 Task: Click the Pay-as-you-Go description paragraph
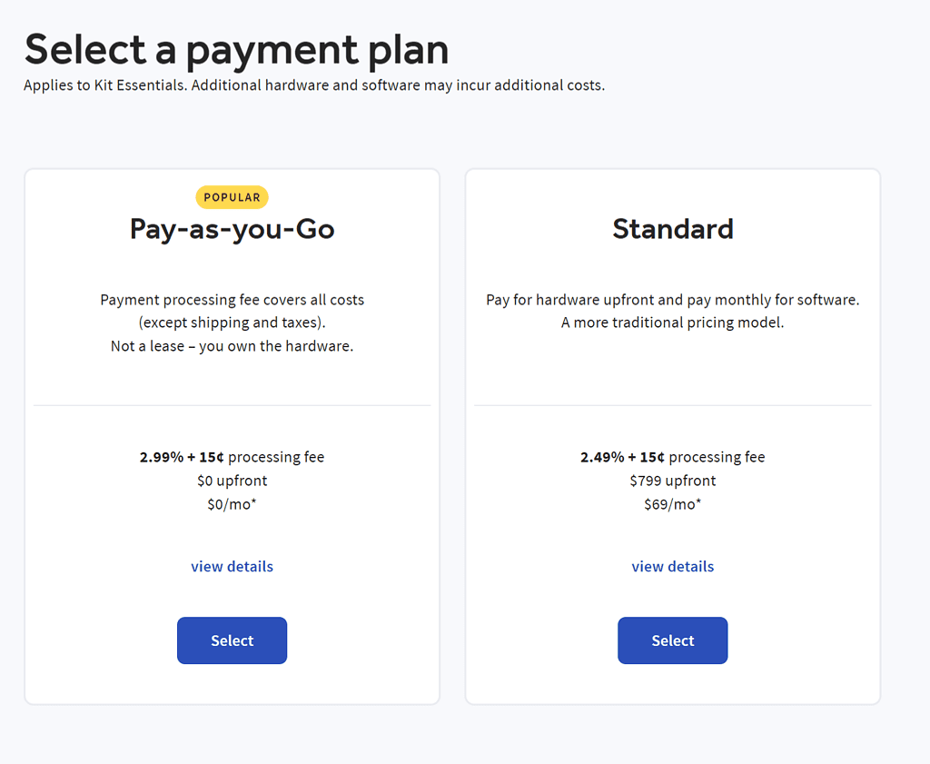pos(232,322)
